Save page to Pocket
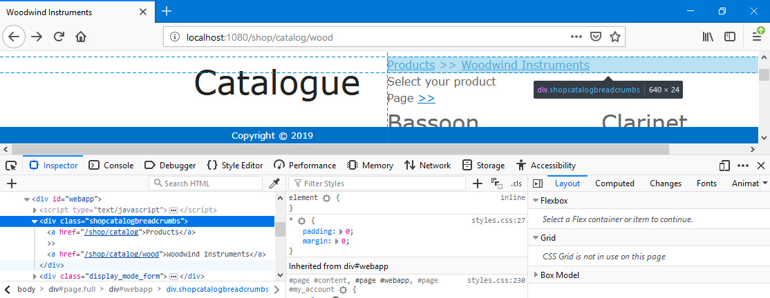This screenshot has height=298, width=770. pos(596,37)
